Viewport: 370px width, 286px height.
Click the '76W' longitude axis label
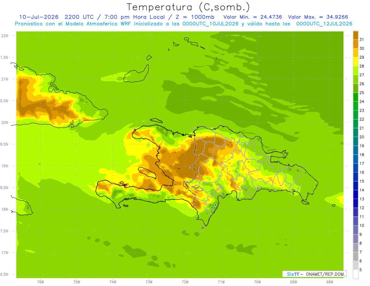pos(40,282)
